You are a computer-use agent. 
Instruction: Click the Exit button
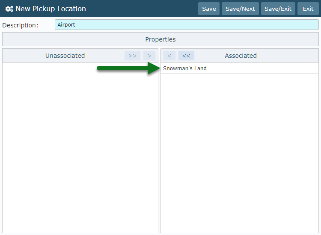308,9
